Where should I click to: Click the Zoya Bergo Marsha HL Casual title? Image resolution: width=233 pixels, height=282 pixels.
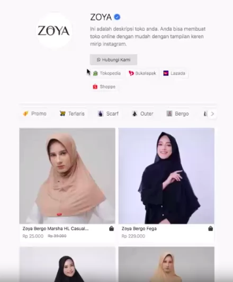[x=56, y=228]
